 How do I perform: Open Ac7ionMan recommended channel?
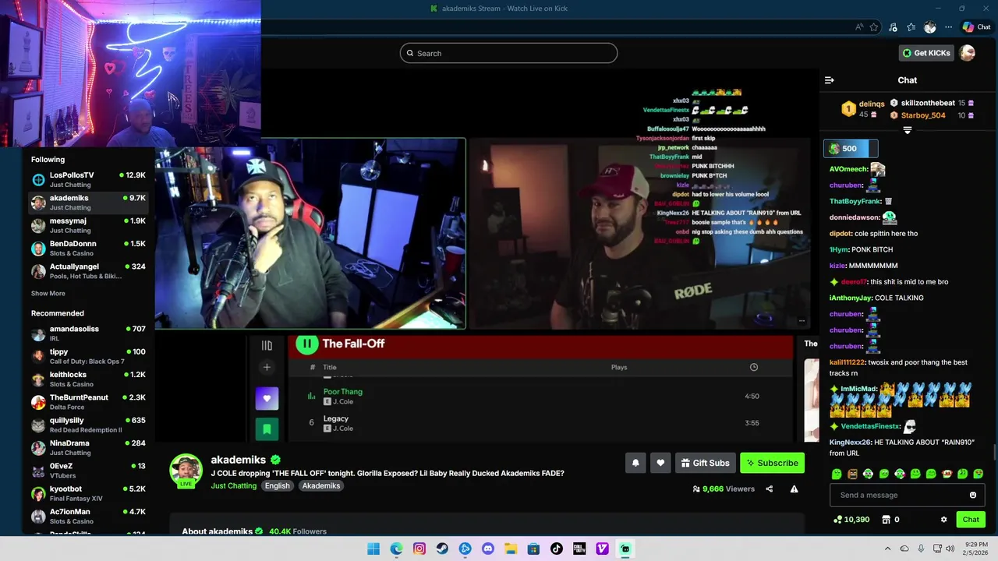pos(88,516)
